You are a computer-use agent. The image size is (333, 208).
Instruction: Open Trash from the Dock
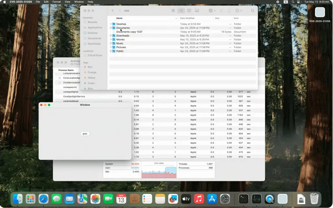pyautogui.click(x=314, y=199)
